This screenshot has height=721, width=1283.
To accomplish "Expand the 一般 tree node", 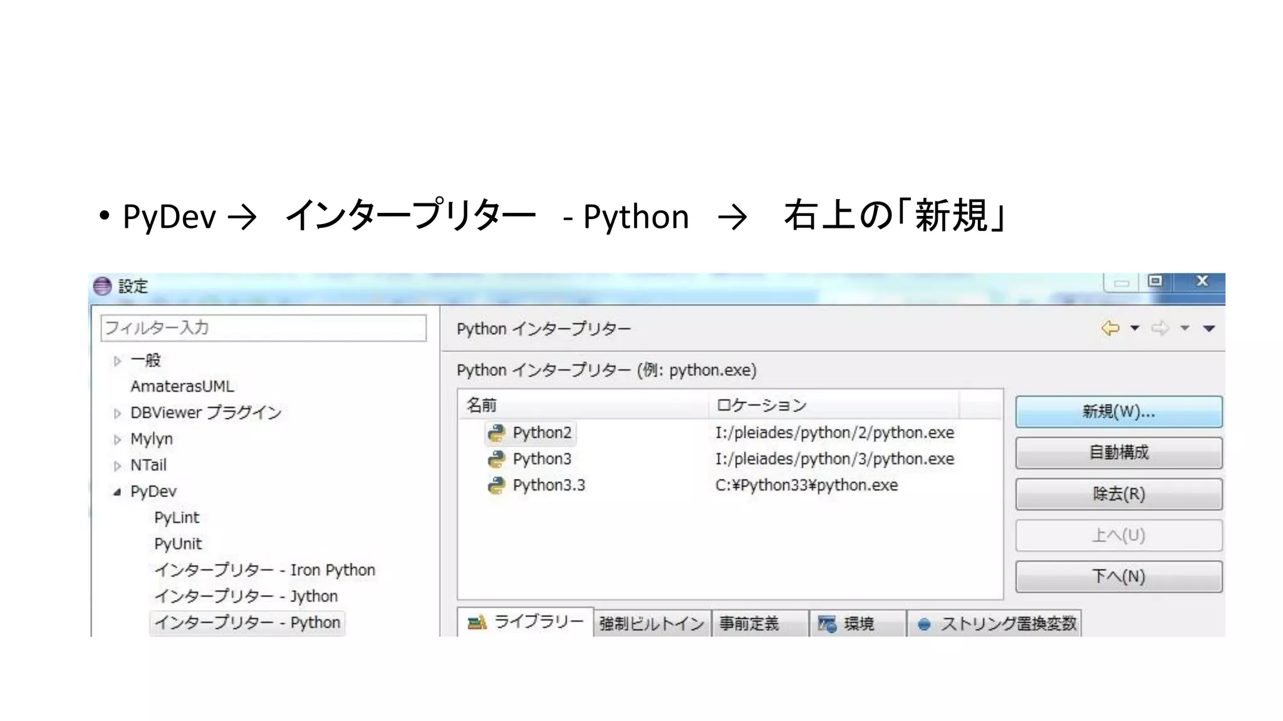I will [117, 361].
